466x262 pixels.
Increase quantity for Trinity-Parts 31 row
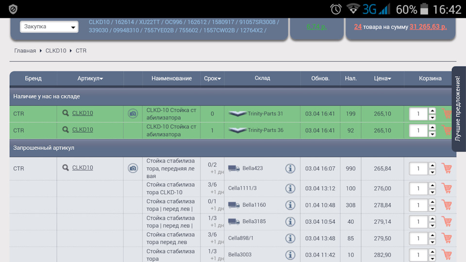432,111
